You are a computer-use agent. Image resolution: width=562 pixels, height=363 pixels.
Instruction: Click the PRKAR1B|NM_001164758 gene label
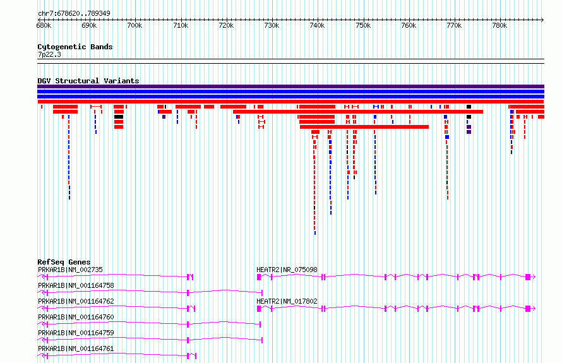point(76,285)
